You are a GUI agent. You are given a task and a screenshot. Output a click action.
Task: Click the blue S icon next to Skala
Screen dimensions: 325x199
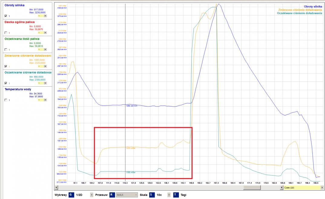151,195
